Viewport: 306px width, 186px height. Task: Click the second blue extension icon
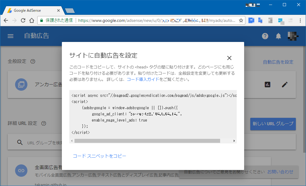pos(260,20)
